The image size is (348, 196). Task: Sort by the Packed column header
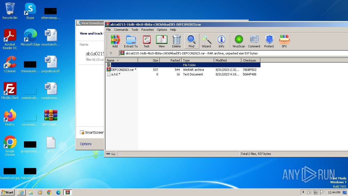point(170,60)
